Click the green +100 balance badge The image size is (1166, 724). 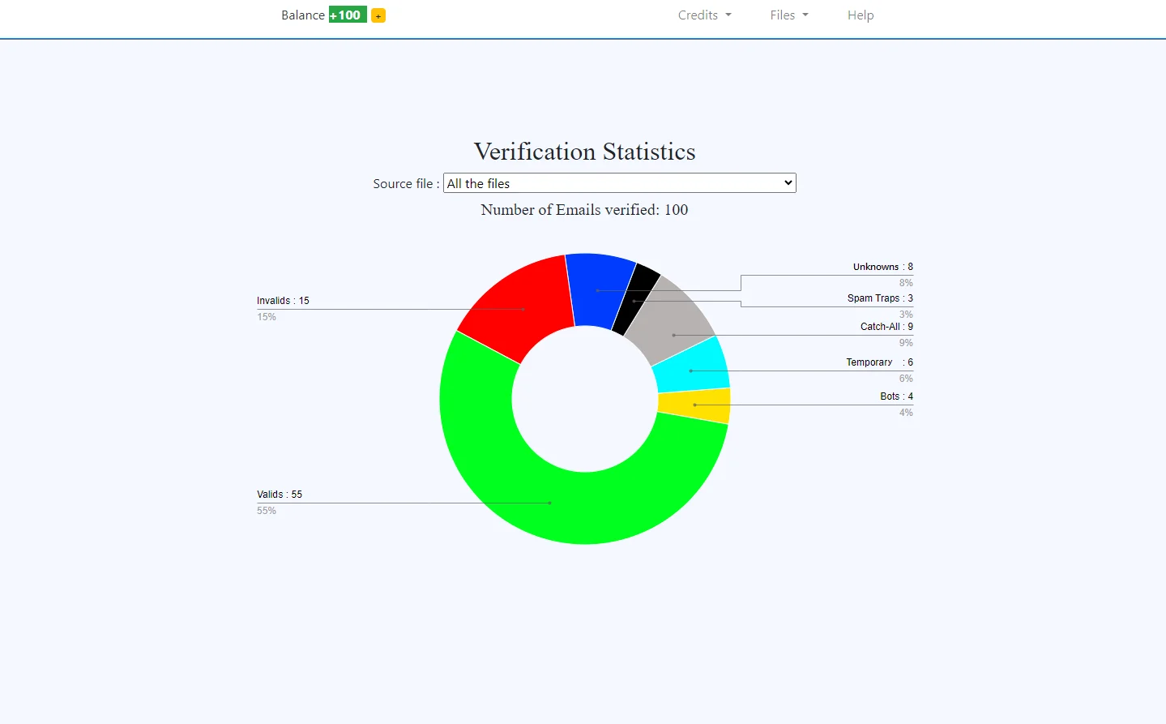pyautogui.click(x=346, y=15)
